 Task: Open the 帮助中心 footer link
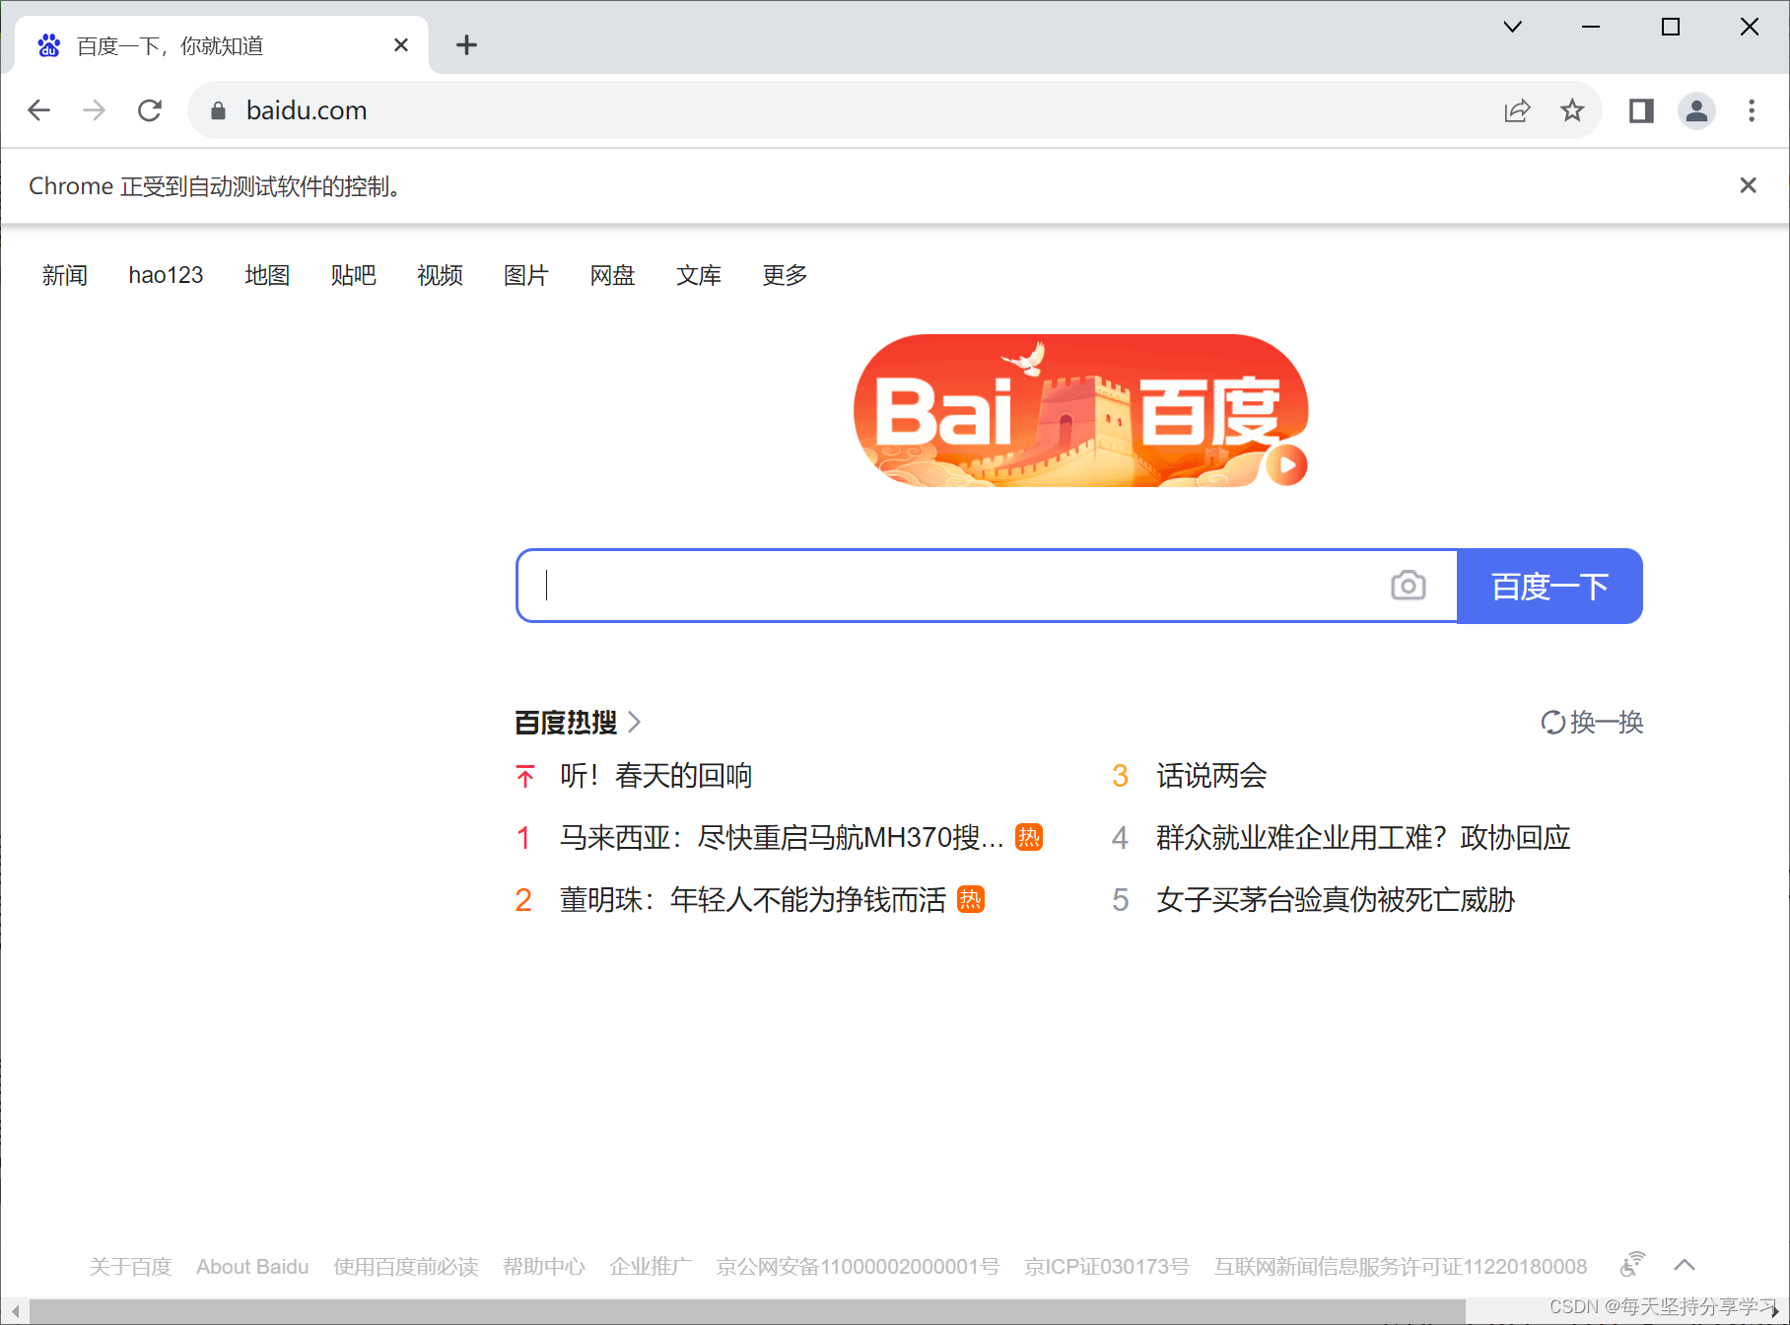544,1266
